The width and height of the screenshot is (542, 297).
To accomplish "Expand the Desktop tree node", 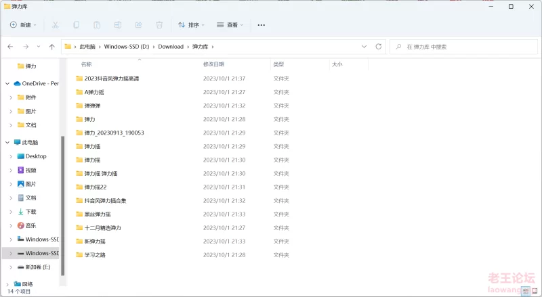I will (11, 156).
